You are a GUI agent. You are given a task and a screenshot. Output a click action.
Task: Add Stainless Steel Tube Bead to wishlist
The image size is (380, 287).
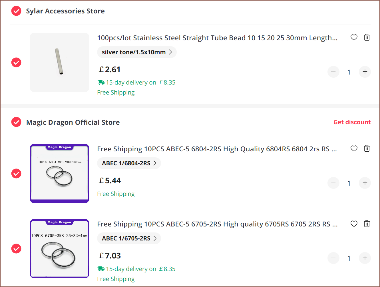[354, 37]
